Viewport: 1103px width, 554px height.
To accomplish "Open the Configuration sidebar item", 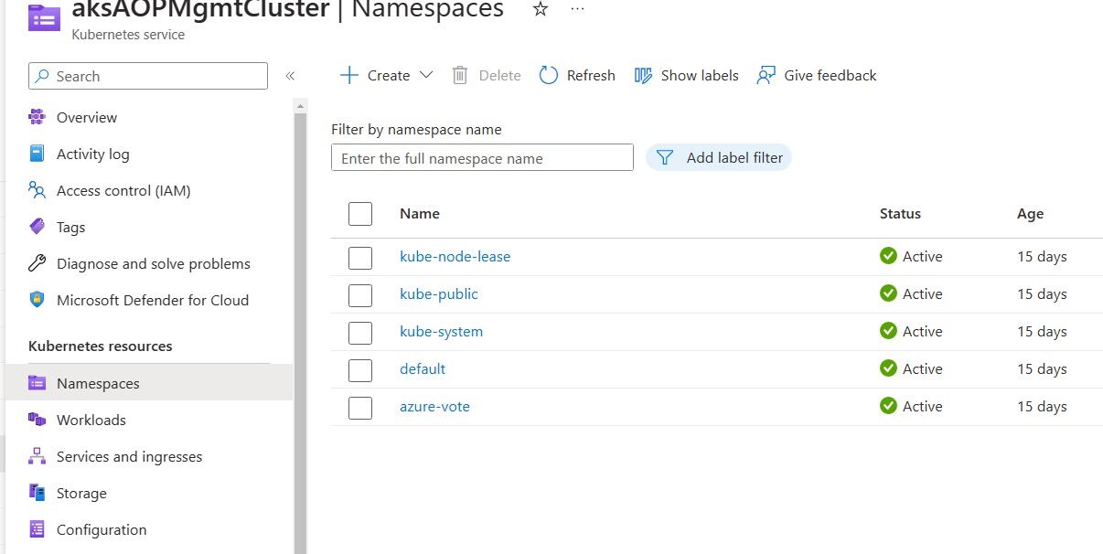I will click(x=102, y=529).
